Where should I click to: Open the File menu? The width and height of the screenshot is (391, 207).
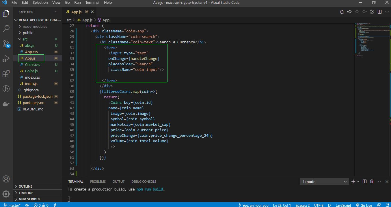click(14, 3)
